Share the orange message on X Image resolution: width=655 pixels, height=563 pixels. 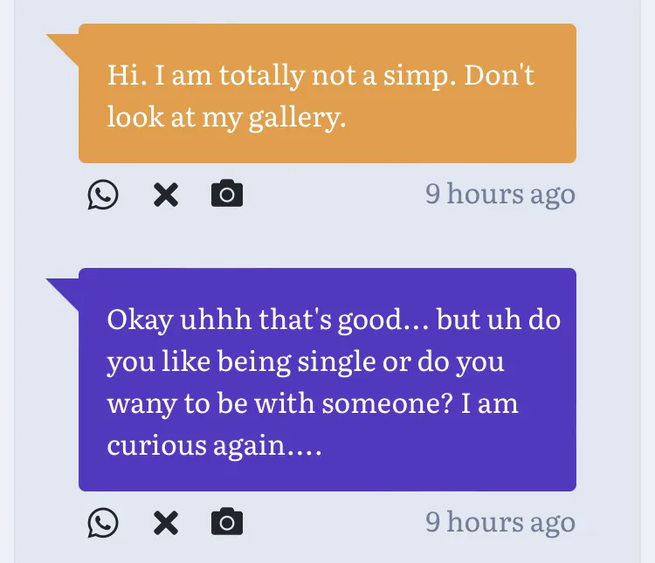point(166,194)
